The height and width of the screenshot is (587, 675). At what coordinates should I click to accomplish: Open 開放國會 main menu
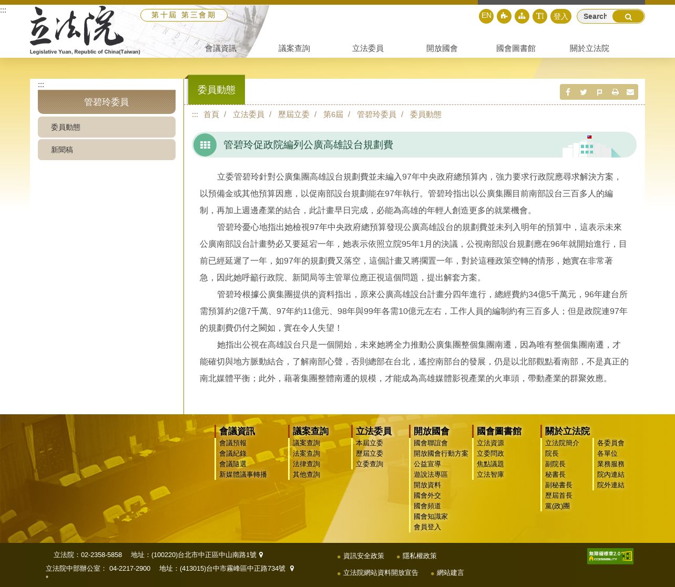442,48
